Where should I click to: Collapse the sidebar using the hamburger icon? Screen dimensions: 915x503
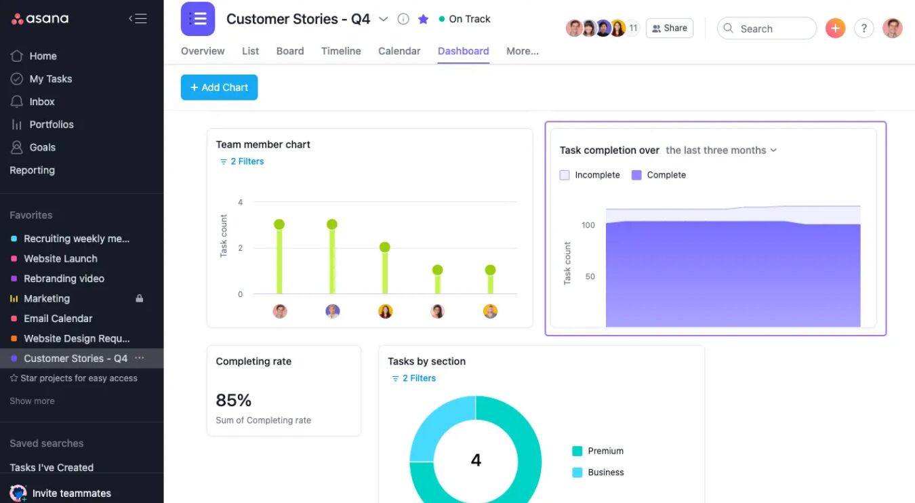pyautogui.click(x=138, y=19)
